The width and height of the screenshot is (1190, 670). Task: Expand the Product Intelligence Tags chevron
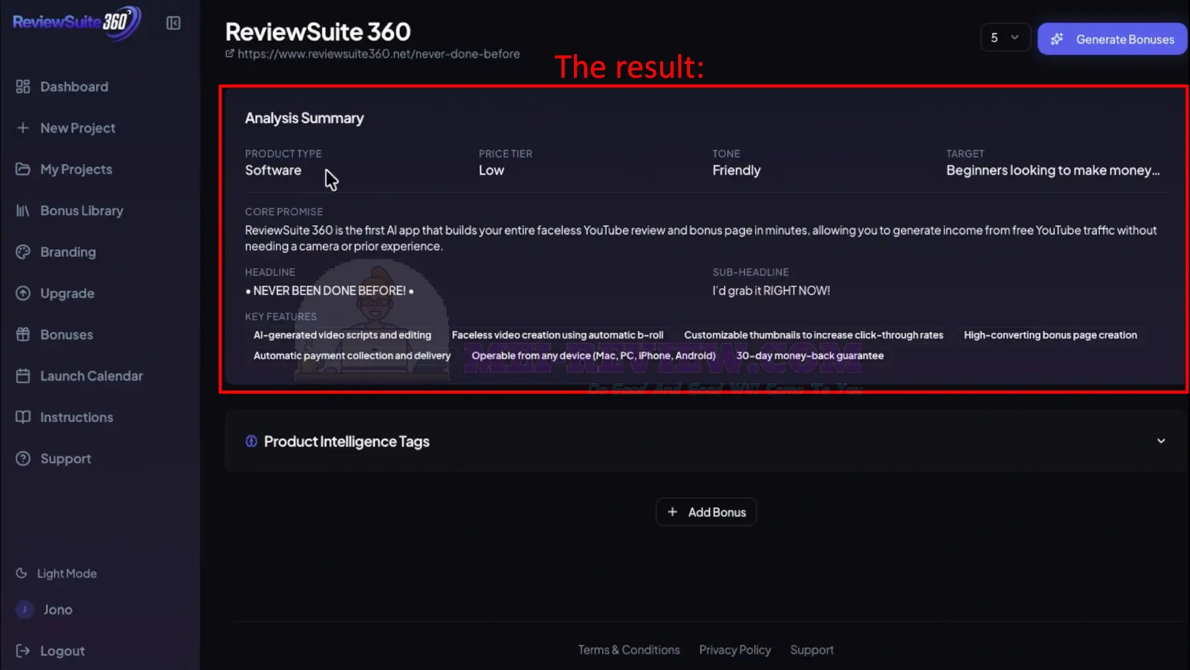(x=1161, y=441)
